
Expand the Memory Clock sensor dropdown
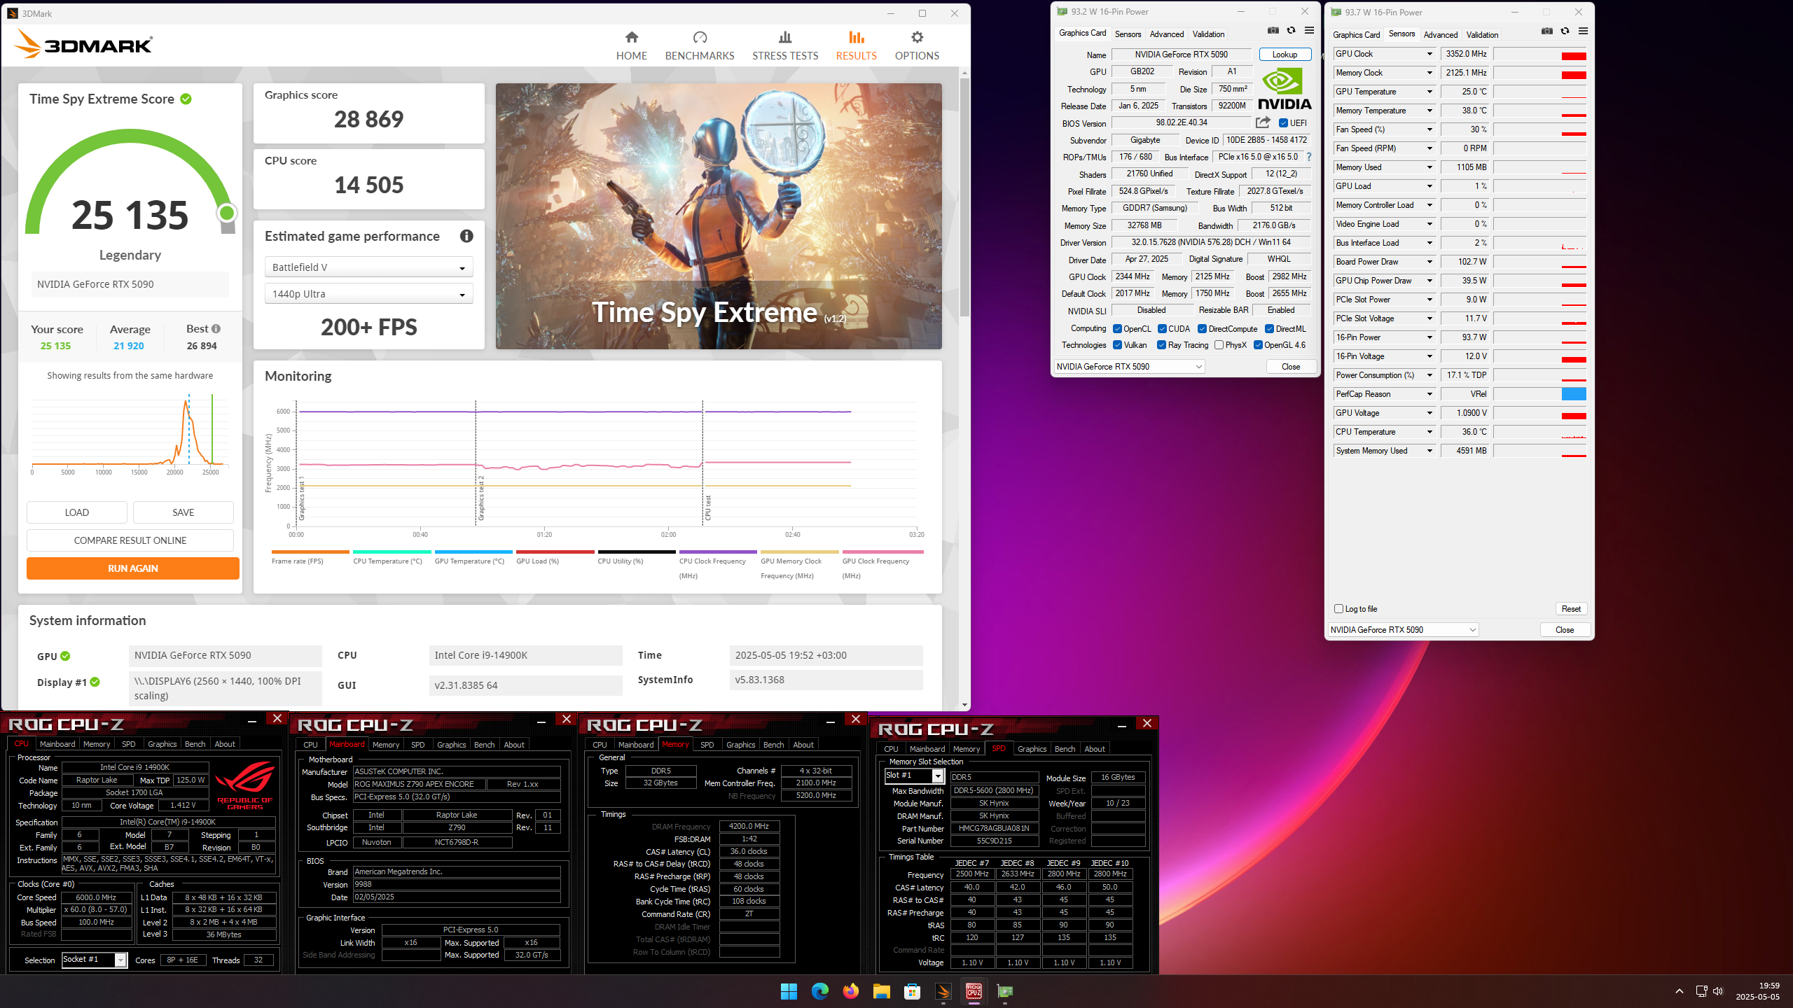(x=1429, y=73)
